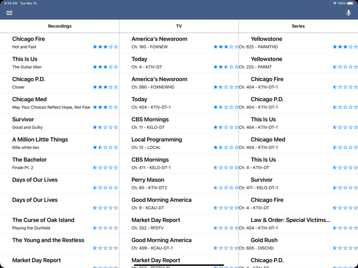Click the star rating for The Bachelor Finale Pt. 2

point(105,167)
